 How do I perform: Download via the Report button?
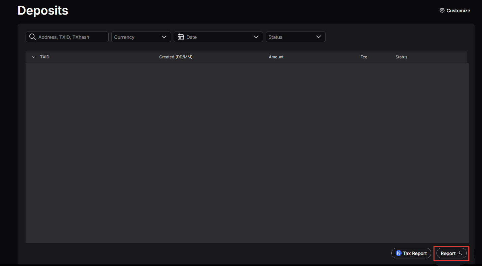(451, 253)
